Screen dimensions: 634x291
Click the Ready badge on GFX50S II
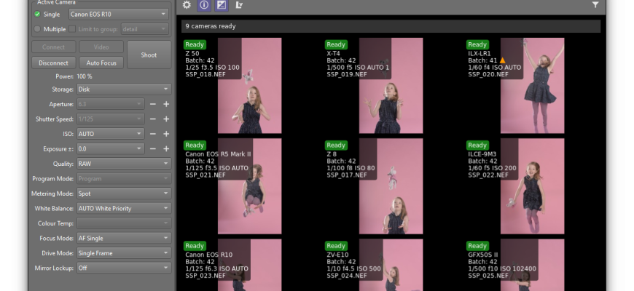(x=477, y=245)
